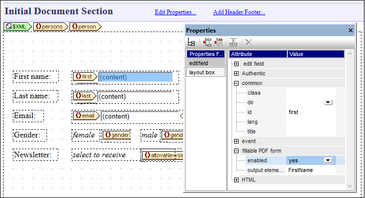
Task: Click the First name content edit field
Action: pyautogui.click(x=135, y=77)
